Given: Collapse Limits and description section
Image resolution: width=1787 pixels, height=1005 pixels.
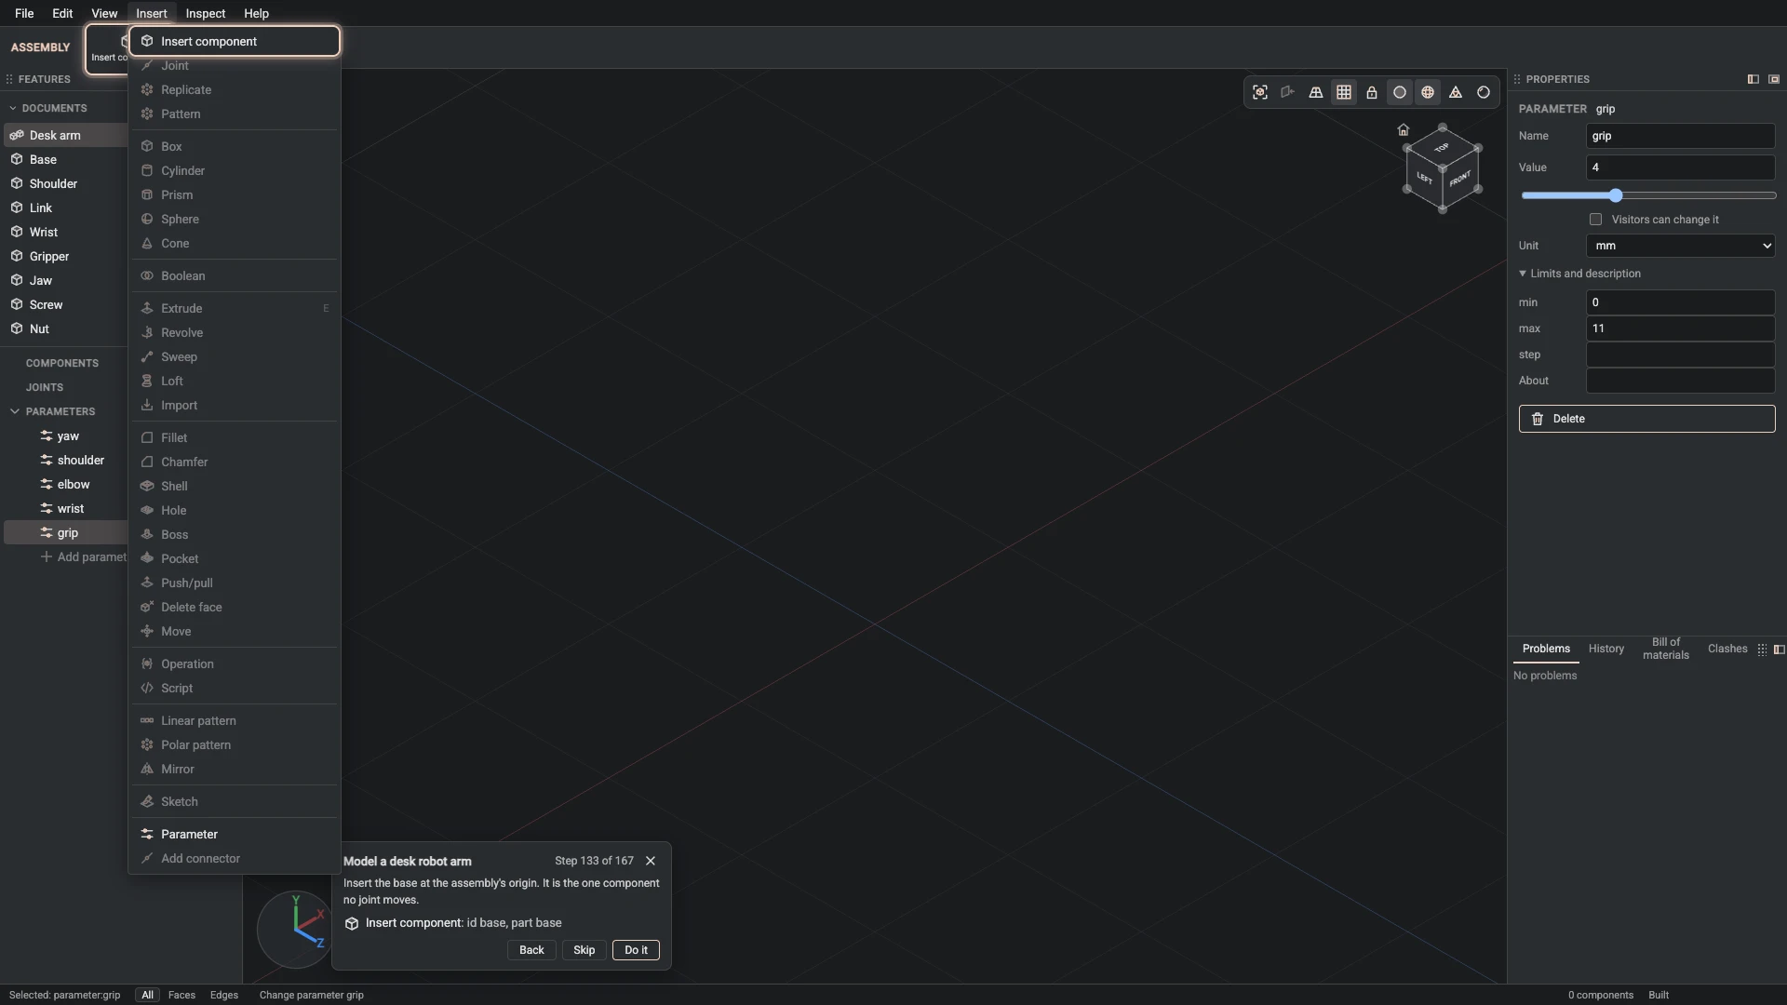Looking at the screenshot, I should click(1579, 274).
